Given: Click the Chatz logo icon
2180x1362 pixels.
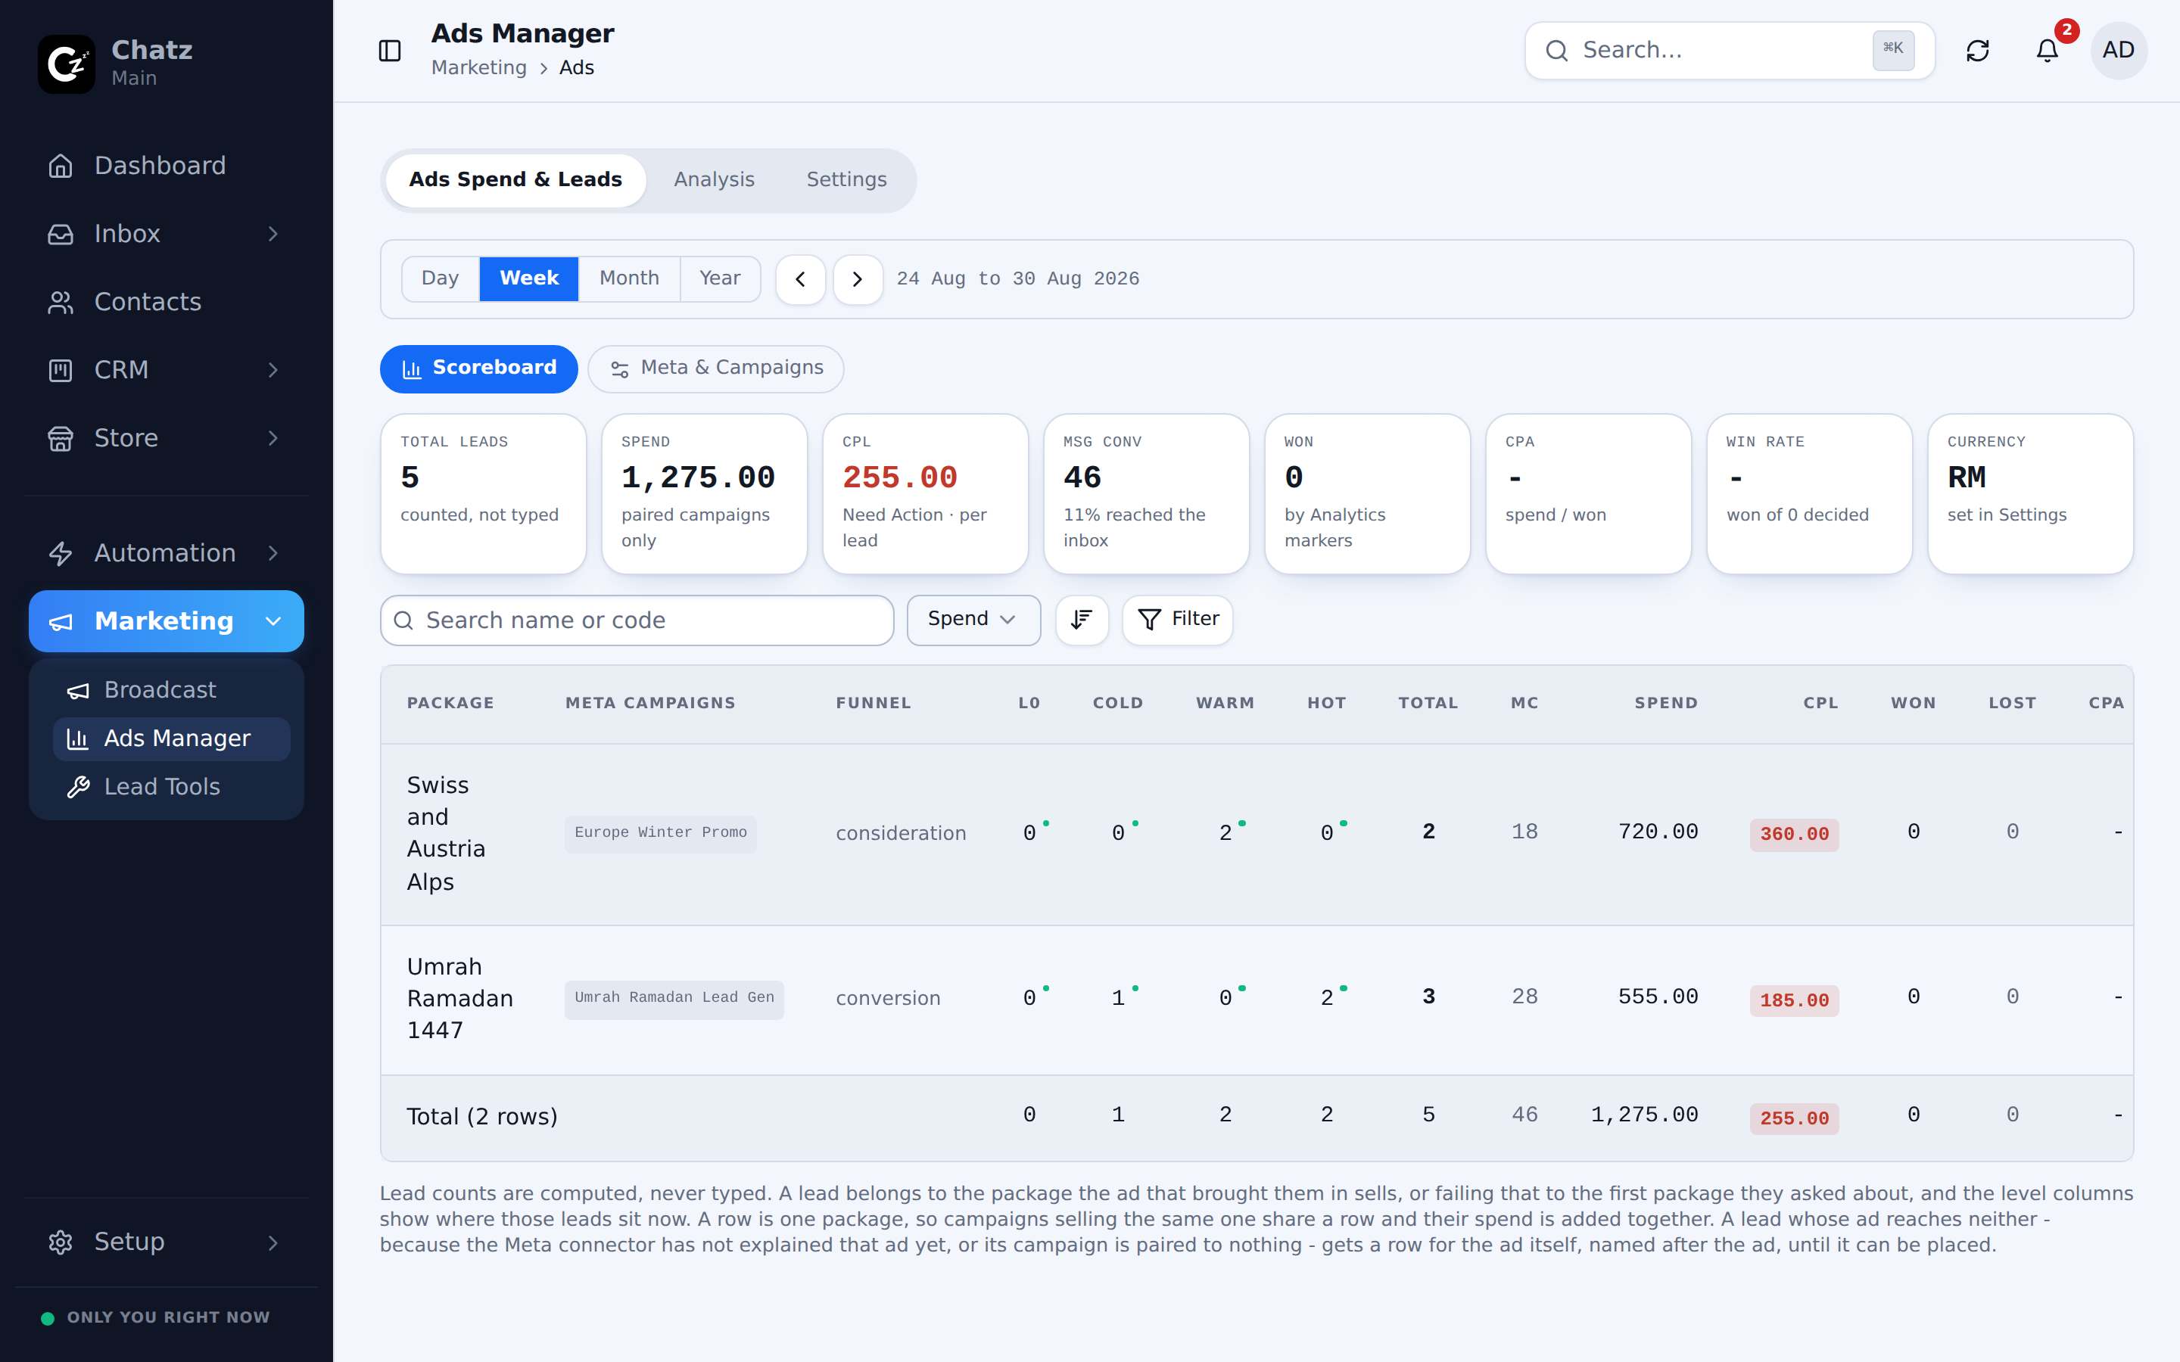Looking at the screenshot, I should [66, 64].
